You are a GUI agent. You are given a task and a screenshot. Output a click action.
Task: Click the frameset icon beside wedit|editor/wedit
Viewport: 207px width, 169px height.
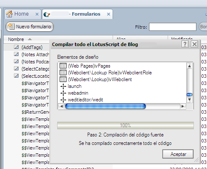point(63,100)
